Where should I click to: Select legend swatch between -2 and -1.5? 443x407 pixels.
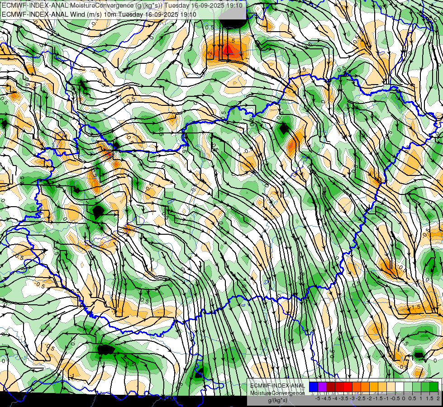pos(373,387)
